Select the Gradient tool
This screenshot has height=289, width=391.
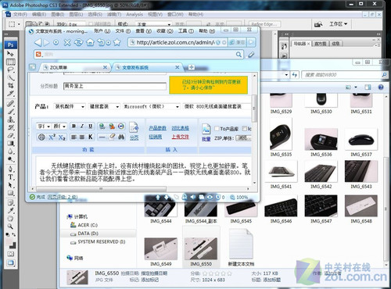[x=11, y=143]
